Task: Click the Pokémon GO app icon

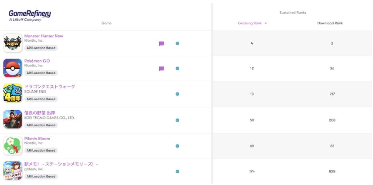Action: pos(13,68)
